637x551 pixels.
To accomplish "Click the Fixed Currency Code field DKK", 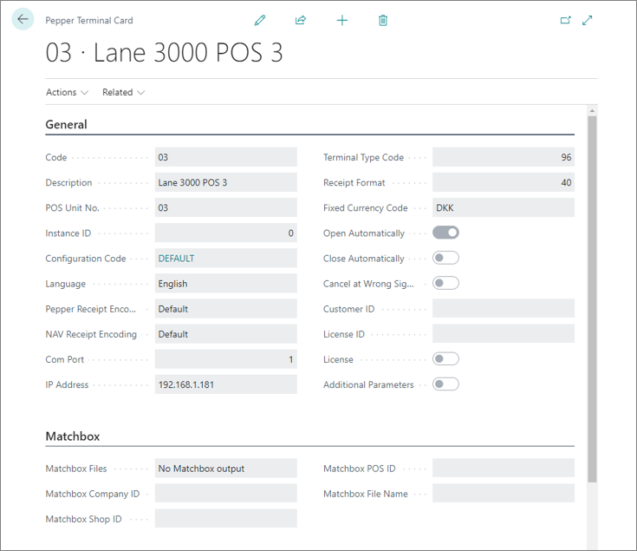I will point(504,207).
